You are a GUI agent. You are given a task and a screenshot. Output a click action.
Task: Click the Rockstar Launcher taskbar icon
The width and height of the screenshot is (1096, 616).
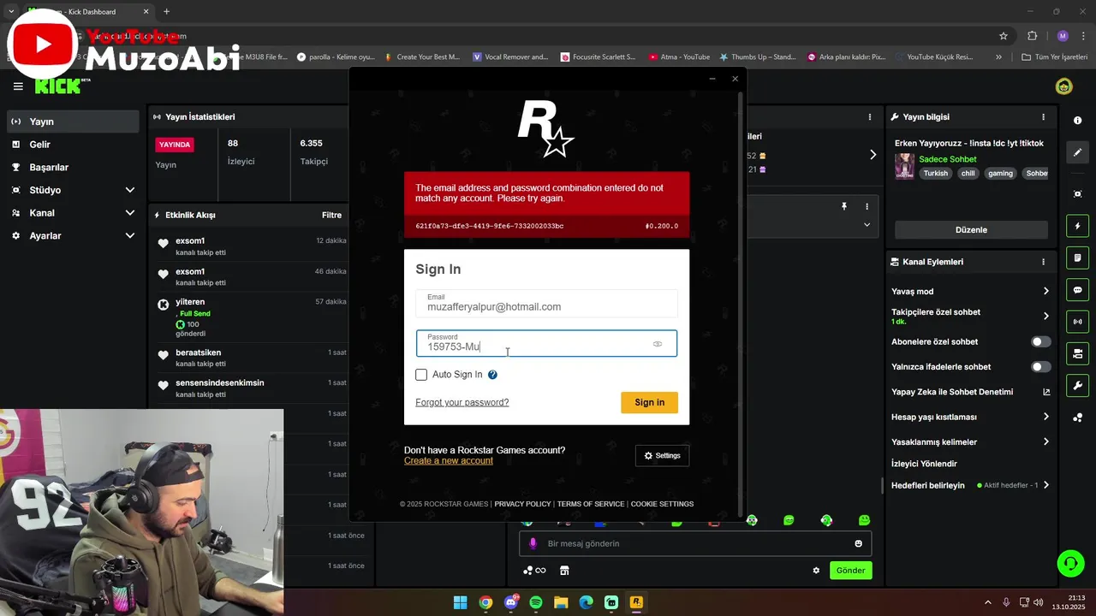point(636,602)
